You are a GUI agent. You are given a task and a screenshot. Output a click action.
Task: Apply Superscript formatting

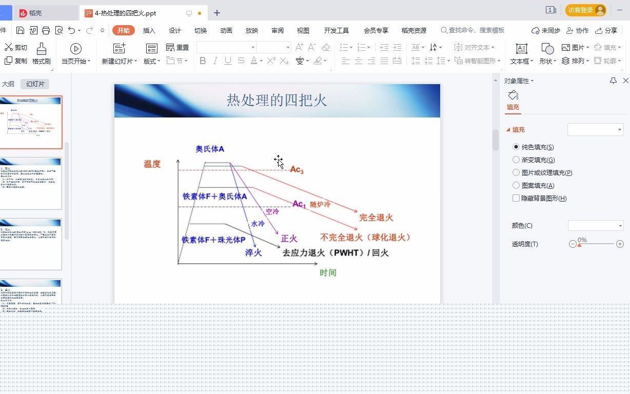coord(271,61)
